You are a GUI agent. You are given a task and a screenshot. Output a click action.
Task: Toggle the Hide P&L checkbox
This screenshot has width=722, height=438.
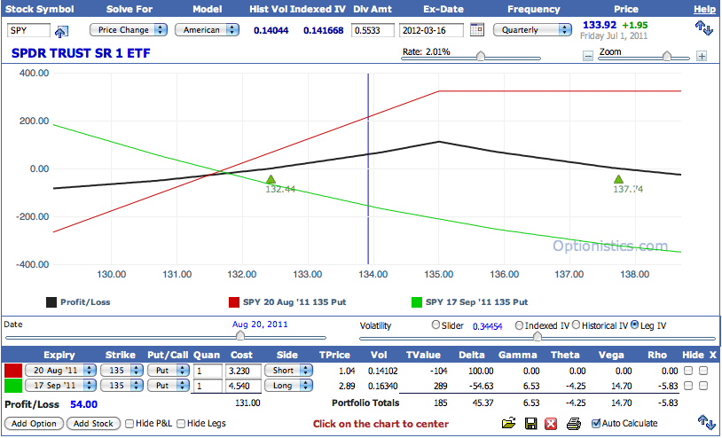pos(129,423)
